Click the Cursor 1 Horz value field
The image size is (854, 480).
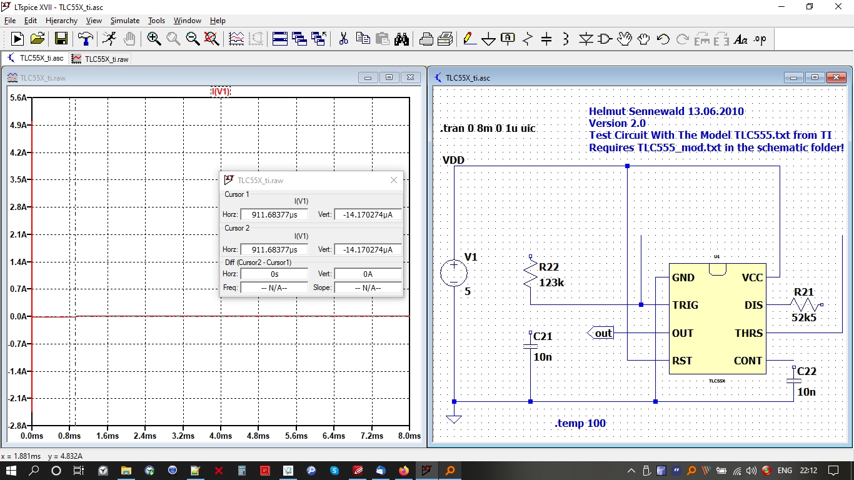click(274, 214)
